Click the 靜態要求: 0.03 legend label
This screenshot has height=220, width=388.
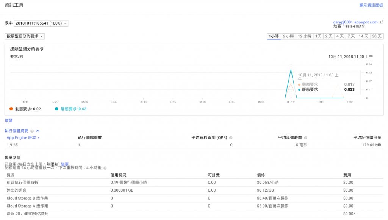point(74,109)
